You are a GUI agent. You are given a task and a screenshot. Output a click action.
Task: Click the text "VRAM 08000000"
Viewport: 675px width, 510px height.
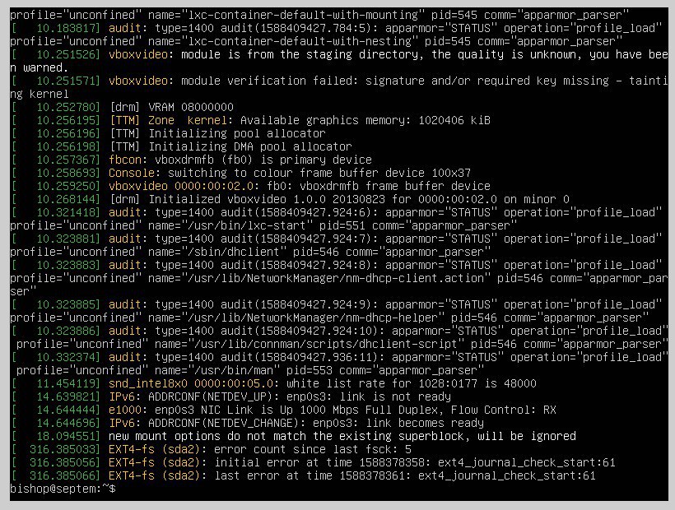pos(191,107)
